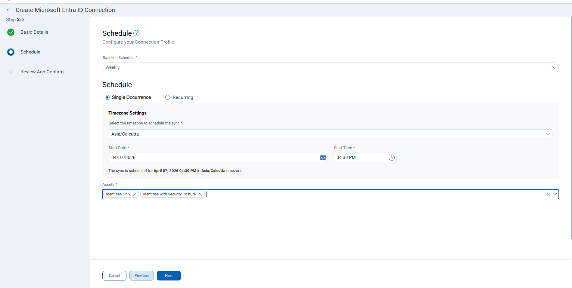Select the Single Occurrence radio button
The image size is (572, 288).
pos(107,97)
